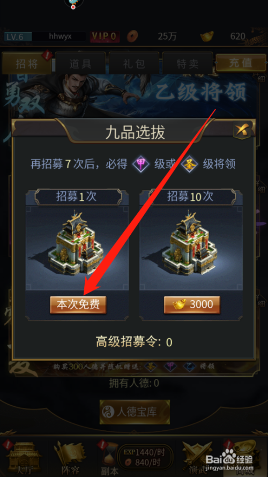Viewport: 268px width, 477px height.
Task: Switch to the 道具 tab
Action: pyautogui.click(x=80, y=63)
